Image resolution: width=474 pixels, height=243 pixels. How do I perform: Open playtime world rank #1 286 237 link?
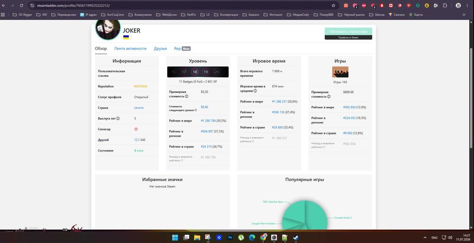279,102
